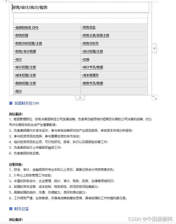The width and height of the screenshot is (176, 224).
Task: Open the 出纳 link
Action: pos(85,59)
